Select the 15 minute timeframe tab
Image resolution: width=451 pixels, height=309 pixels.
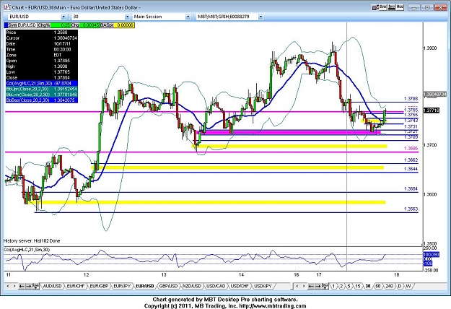coord(357,286)
